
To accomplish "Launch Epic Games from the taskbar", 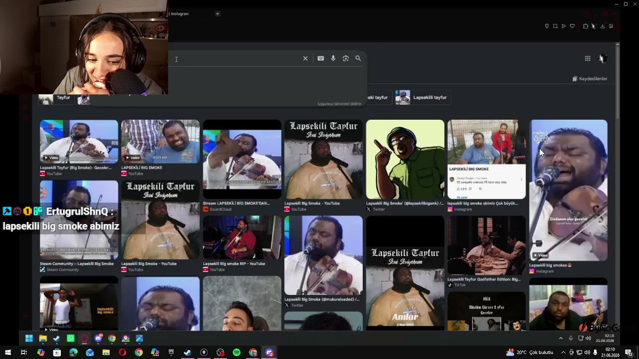I will (171, 353).
